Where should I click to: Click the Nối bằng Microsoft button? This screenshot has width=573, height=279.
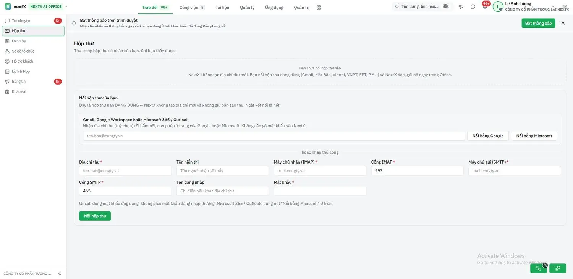(x=534, y=136)
